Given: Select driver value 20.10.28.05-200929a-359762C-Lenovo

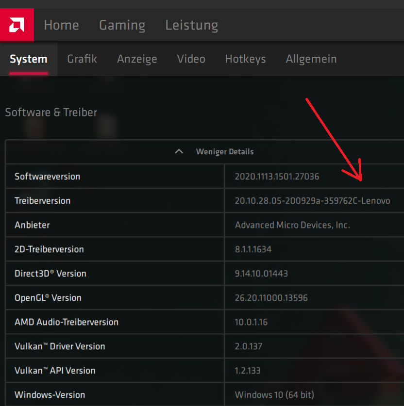Looking at the screenshot, I should 313,201.
